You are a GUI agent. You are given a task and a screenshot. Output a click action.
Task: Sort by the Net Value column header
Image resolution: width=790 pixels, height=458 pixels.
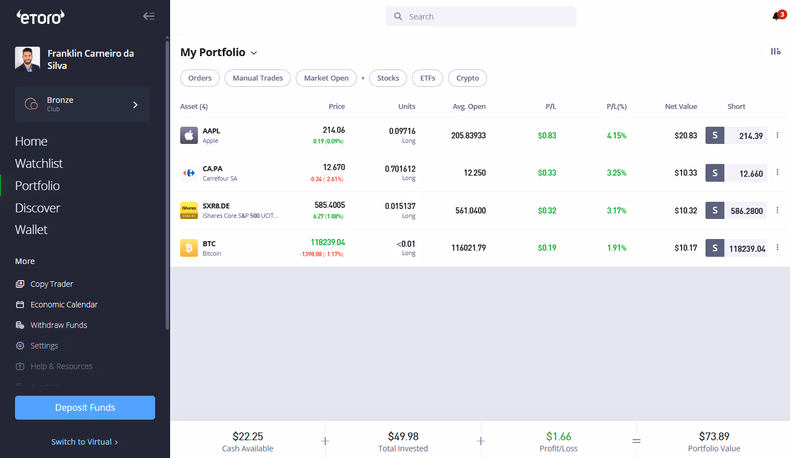point(681,107)
